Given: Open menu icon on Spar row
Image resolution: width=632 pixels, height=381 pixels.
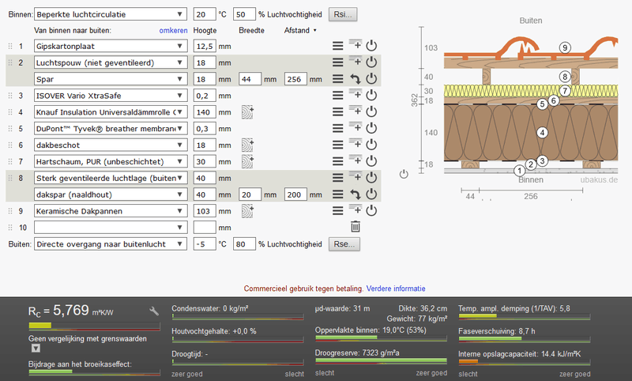Looking at the screenshot, I should 338,79.
